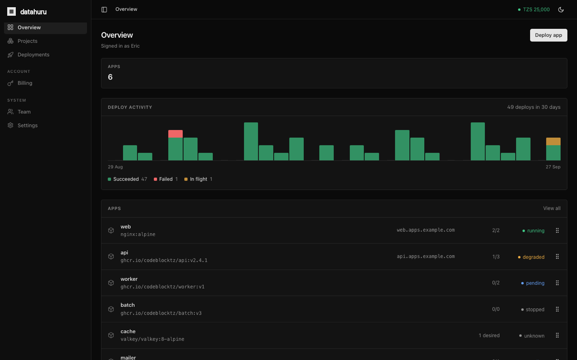This screenshot has width=577, height=360.
Task: Click the amber in-flight segment in the chart
Action: click(553, 141)
